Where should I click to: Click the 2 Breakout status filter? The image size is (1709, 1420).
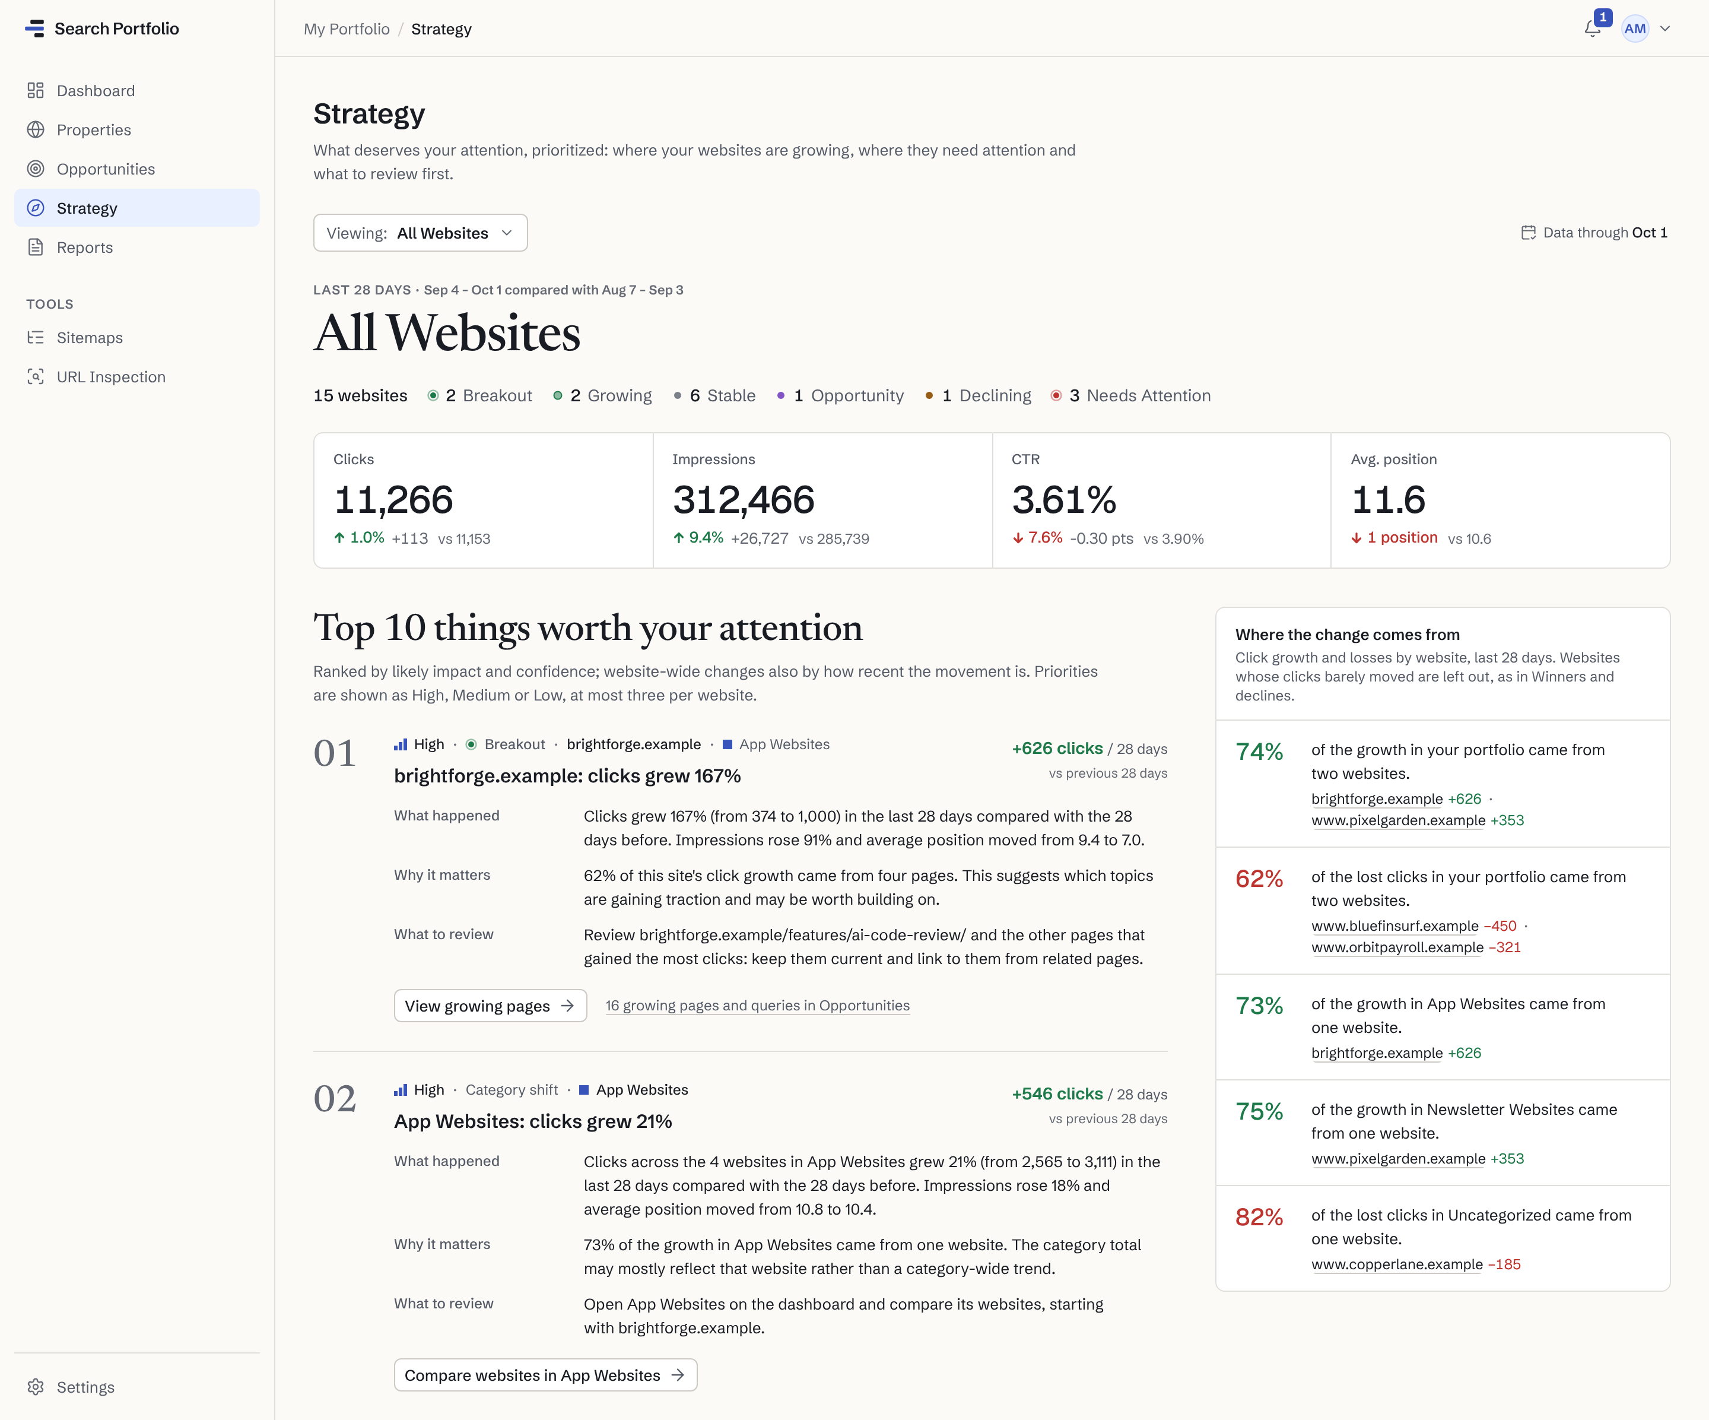pyautogui.click(x=480, y=396)
